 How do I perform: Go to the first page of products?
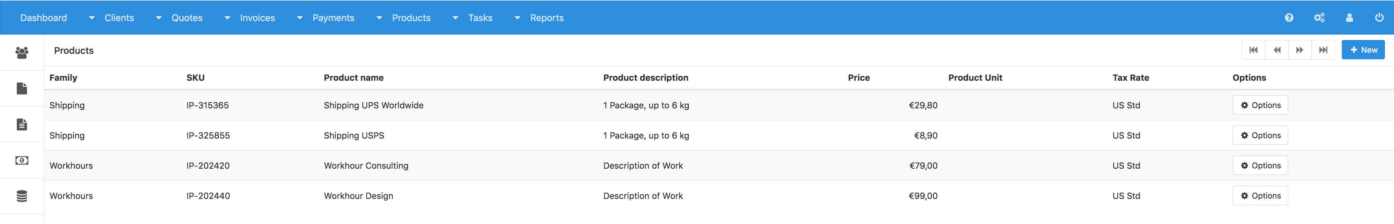pos(1253,50)
